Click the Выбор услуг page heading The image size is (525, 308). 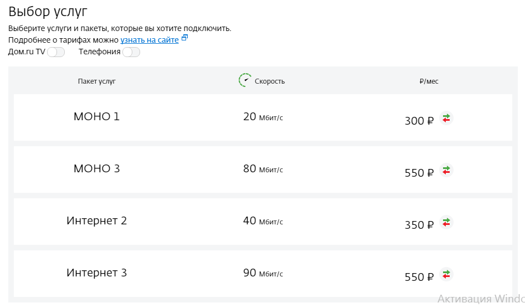[48, 12]
